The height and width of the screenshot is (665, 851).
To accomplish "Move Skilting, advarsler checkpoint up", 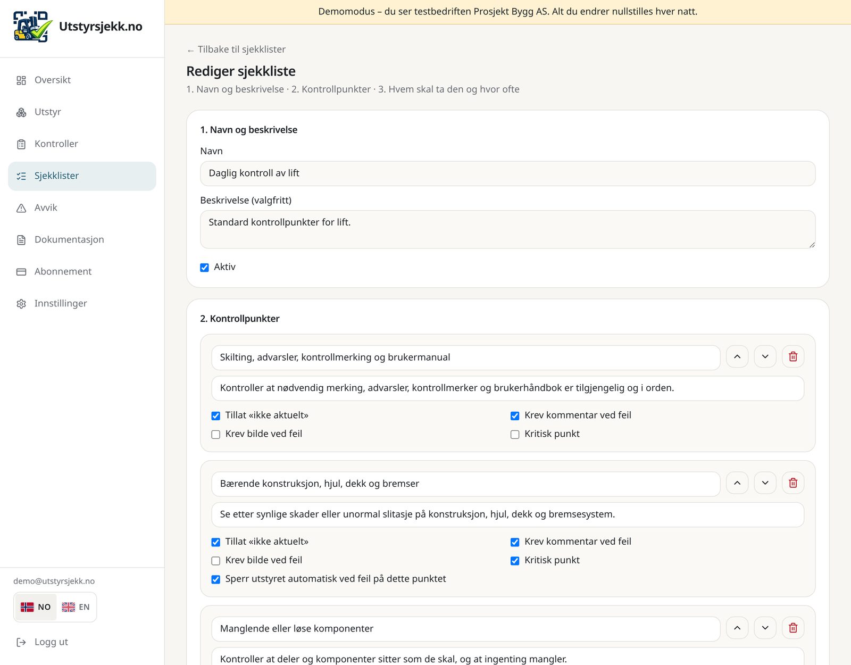I will pos(737,356).
